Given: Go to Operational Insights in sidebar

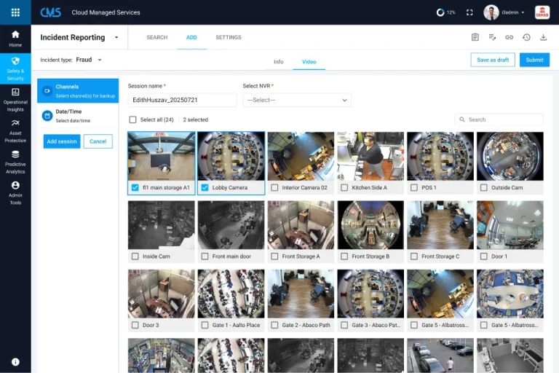Looking at the screenshot, I should click(x=15, y=98).
